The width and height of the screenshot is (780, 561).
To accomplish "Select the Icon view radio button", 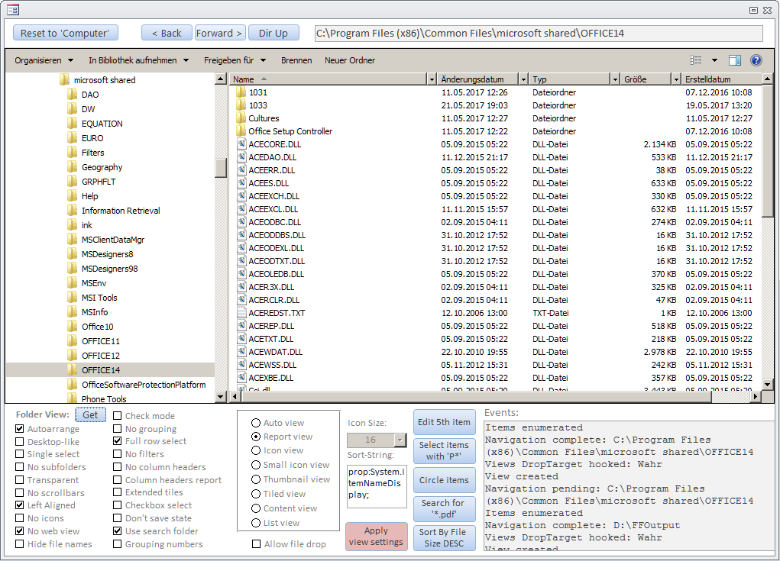I will 256,450.
